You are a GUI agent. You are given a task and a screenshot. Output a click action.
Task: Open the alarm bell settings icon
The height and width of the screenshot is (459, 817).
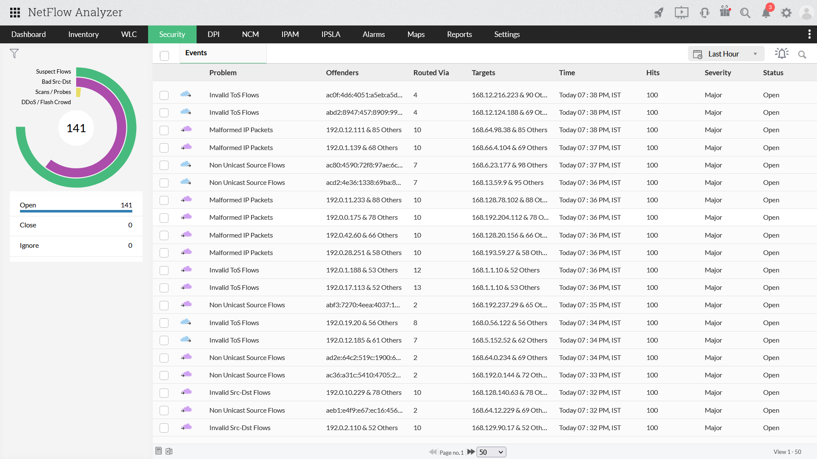point(781,54)
